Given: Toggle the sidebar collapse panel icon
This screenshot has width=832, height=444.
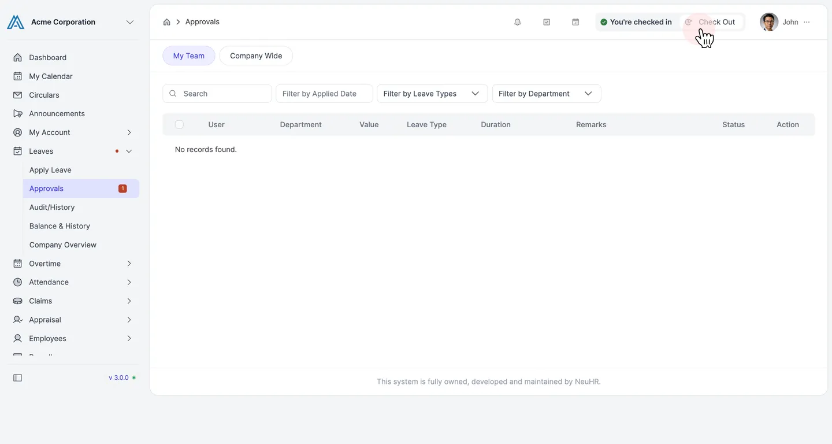Looking at the screenshot, I should click(17, 378).
